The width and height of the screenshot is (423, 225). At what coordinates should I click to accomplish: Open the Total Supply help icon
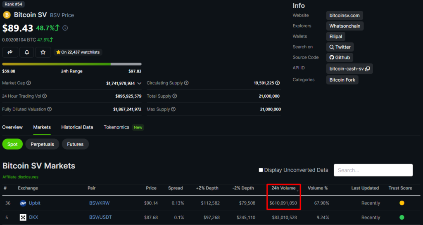click(x=175, y=96)
